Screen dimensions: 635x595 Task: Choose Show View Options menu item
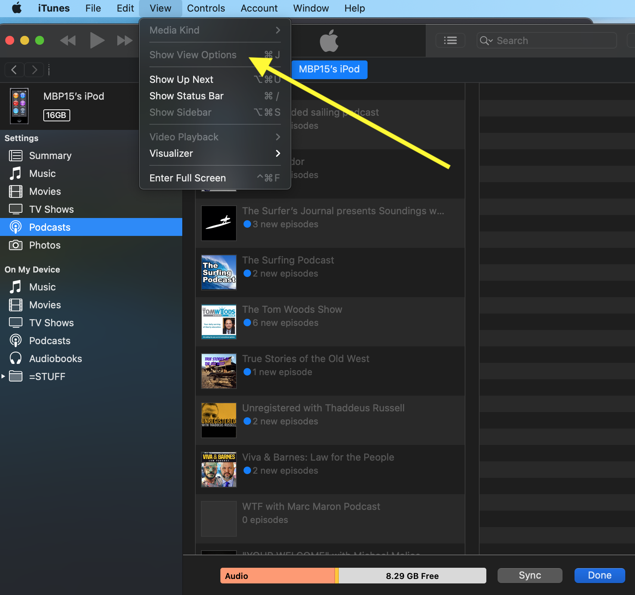[x=215, y=55]
